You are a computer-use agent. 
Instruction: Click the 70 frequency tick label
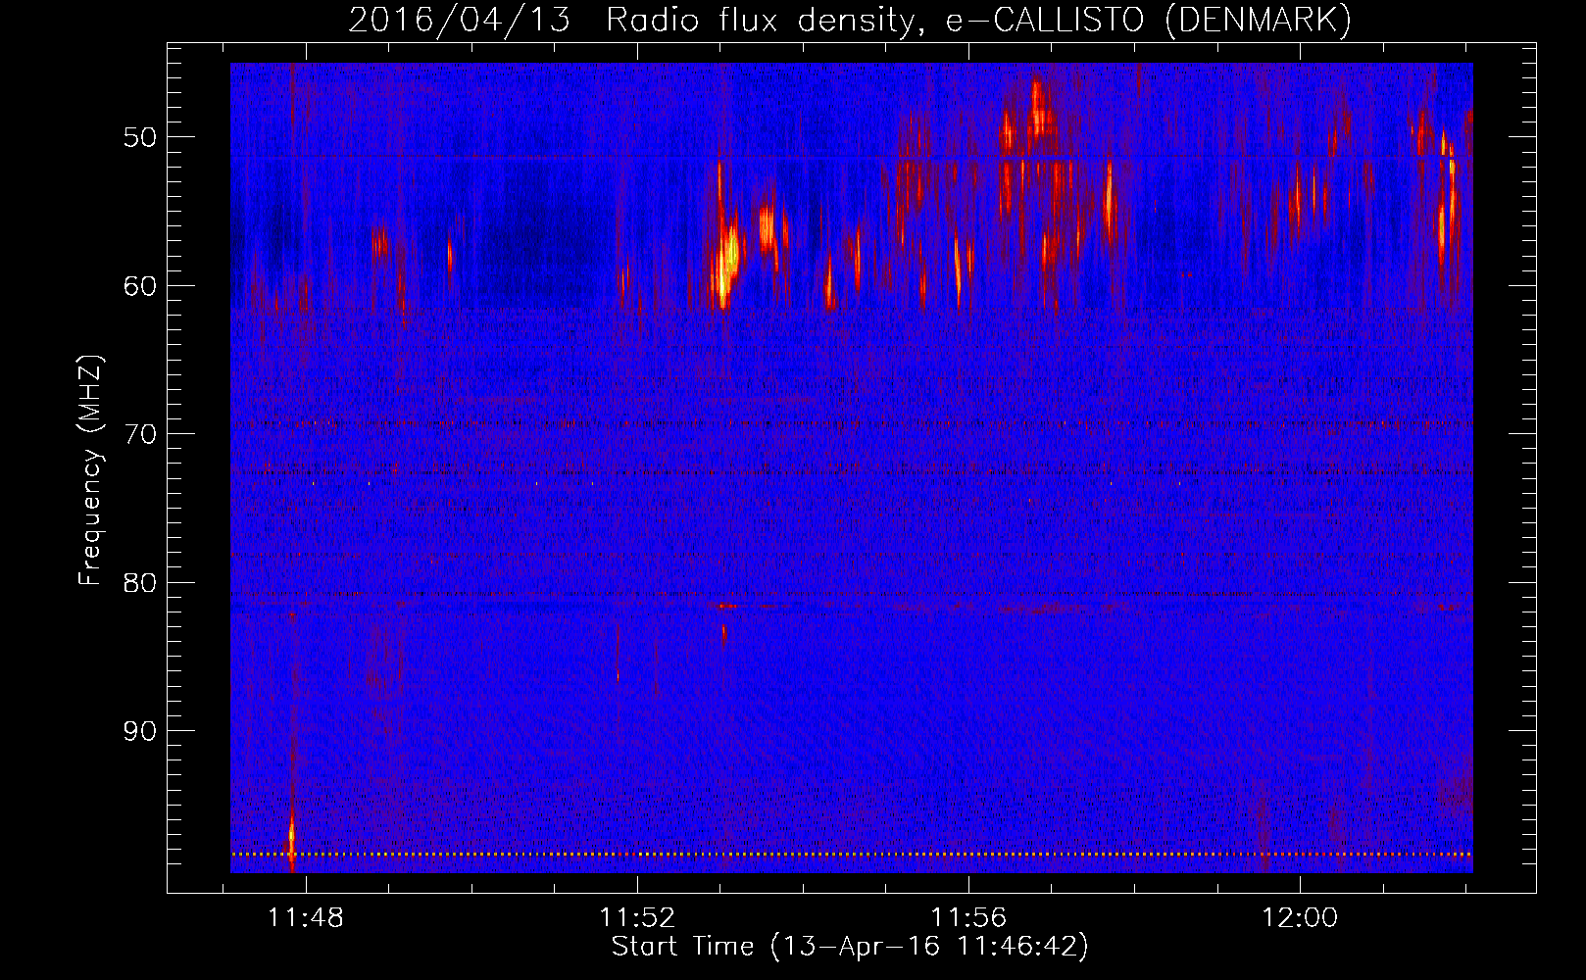pos(140,434)
